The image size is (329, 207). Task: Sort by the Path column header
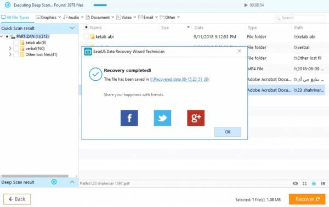click(298, 28)
